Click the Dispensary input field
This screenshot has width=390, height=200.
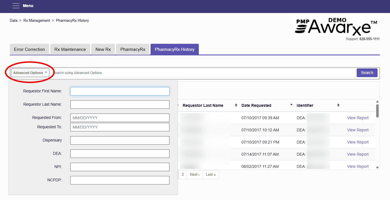click(x=120, y=140)
